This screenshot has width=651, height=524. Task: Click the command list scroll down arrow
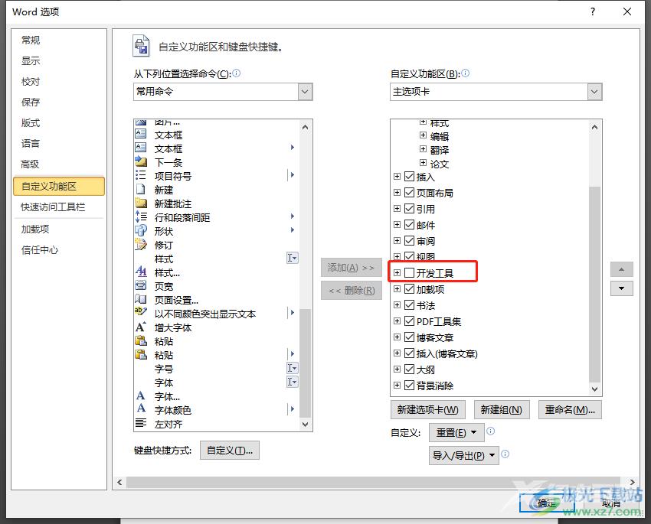point(305,424)
